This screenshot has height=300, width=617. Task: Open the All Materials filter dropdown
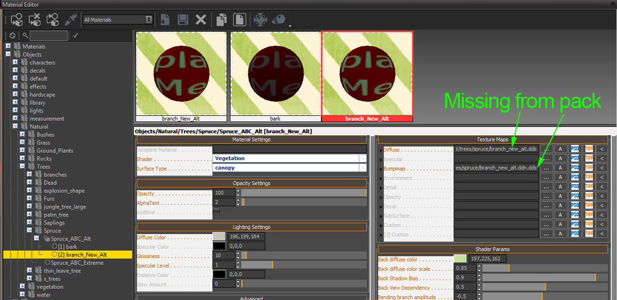[118, 20]
